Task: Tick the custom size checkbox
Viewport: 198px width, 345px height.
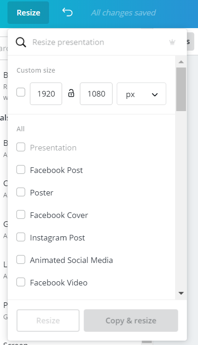Action: [x=21, y=92]
